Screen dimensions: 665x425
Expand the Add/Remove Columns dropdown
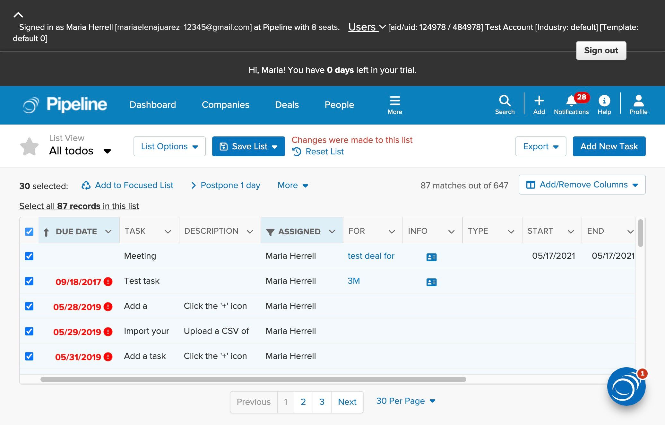click(582, 185)
